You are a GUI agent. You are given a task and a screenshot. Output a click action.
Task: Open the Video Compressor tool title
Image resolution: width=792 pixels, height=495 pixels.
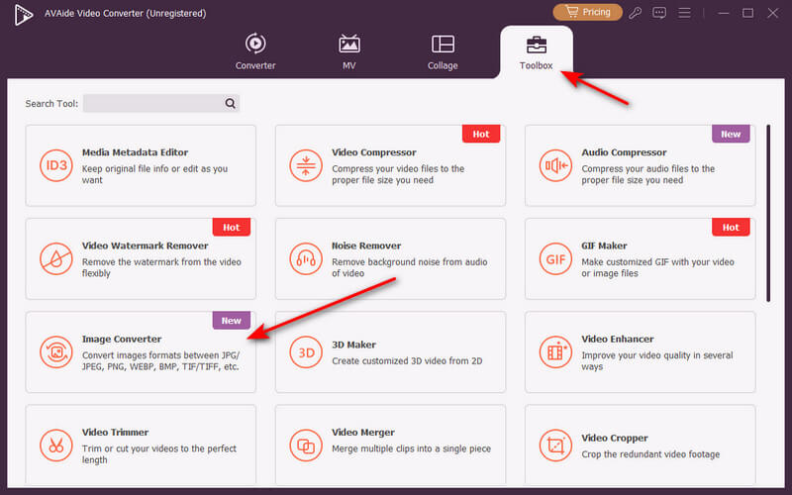pos(374,152)
